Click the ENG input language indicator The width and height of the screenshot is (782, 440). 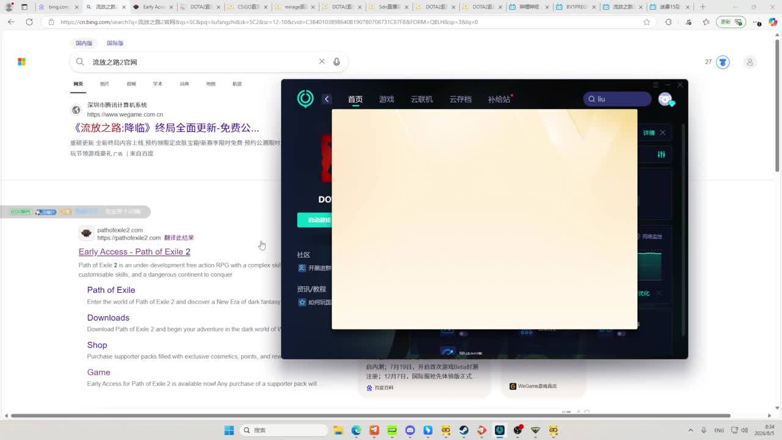[x=719, y=430]
